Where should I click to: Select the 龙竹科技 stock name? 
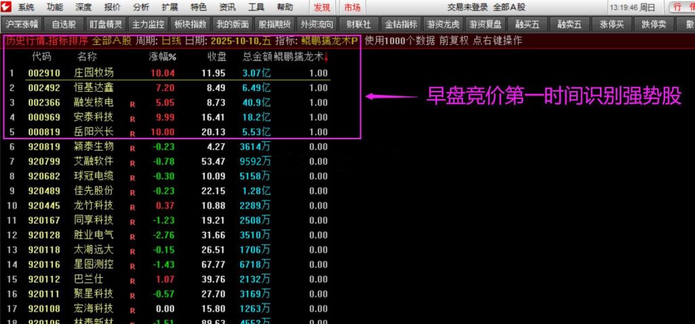click(94, 206)
